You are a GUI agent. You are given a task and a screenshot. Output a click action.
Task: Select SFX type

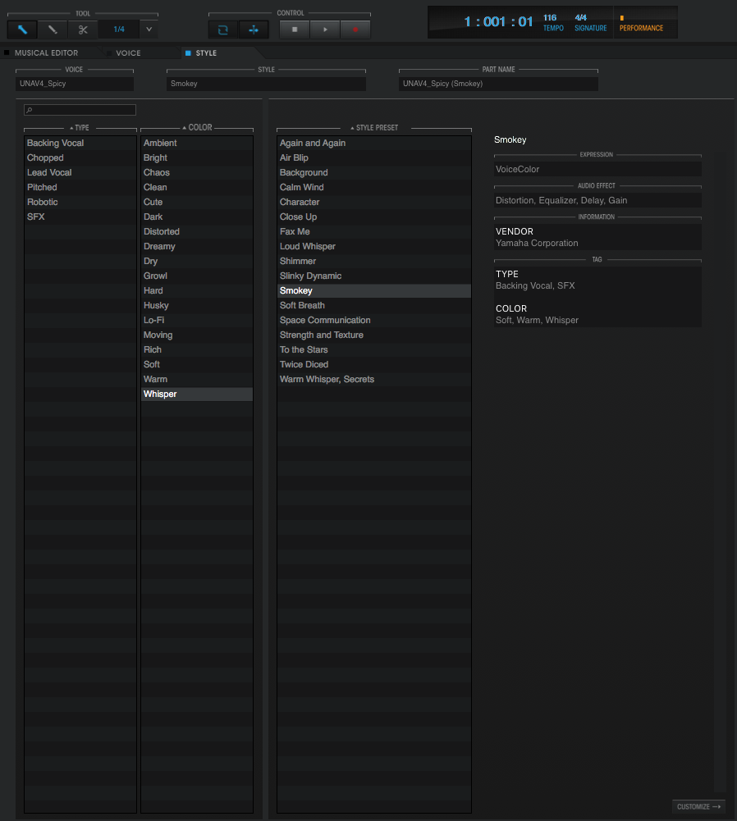(80, 217)
